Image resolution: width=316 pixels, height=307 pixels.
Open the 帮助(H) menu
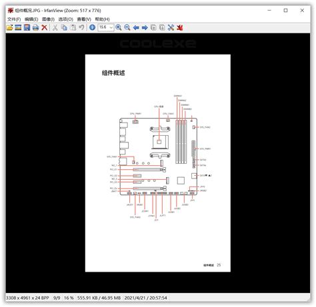pos(103,19)
